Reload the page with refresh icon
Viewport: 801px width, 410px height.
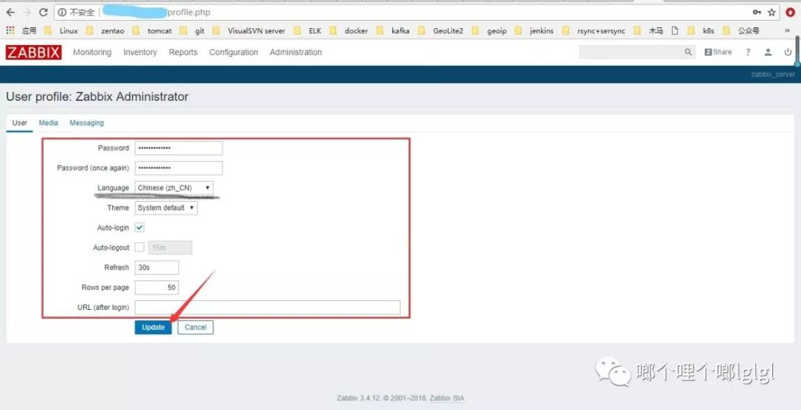[44, 13]
